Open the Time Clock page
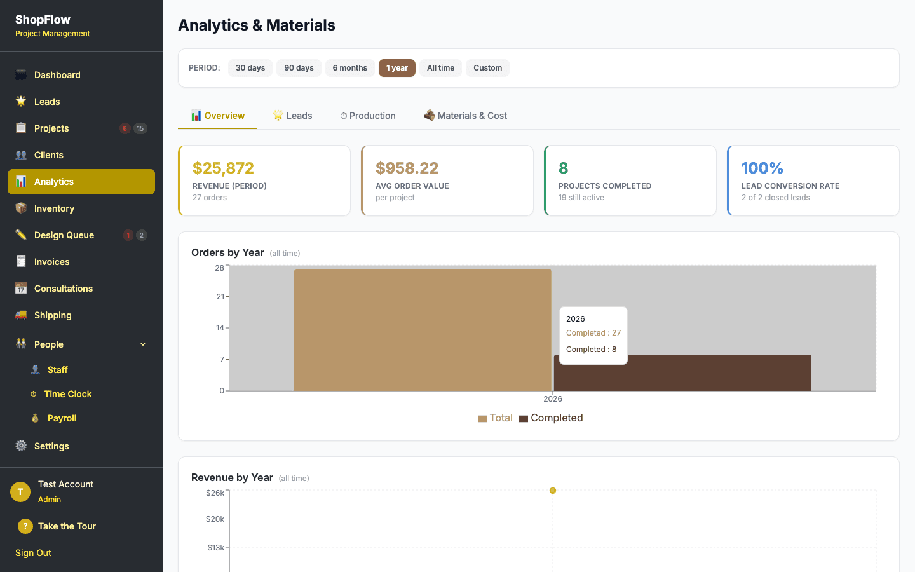Image resolution: width=915 pixels, height=572 pixels. pyautogui.click(x=67, y=393)
